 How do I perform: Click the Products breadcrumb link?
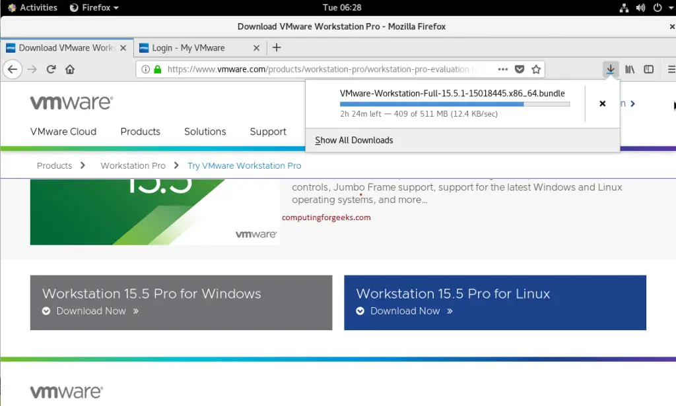click(x=54, y=165)
